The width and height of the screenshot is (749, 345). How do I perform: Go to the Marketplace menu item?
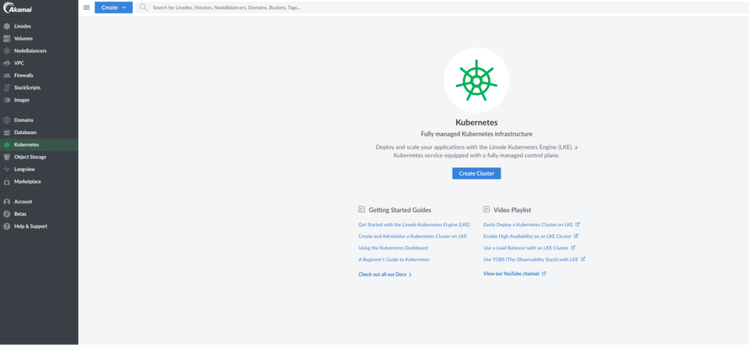(27, 181)
